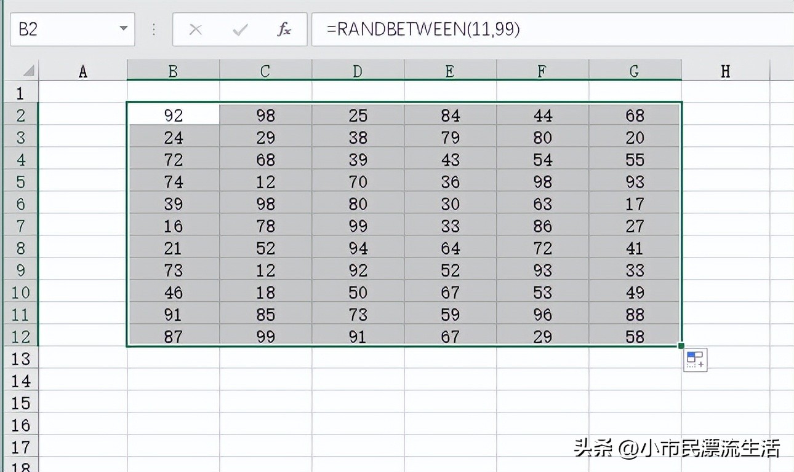Cancel the formula with the X icon
794x472 pixels.
pyautogui.click(x=195, y=29)
